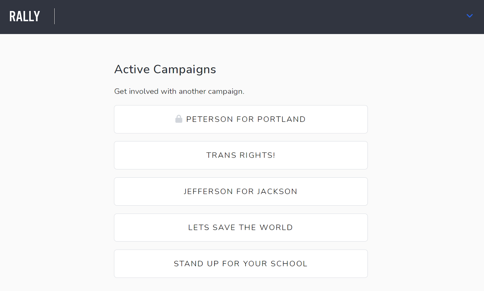Click the vertical divider next to RALLY logo
This screenshot has height=291, width=484.
[54, 16]
